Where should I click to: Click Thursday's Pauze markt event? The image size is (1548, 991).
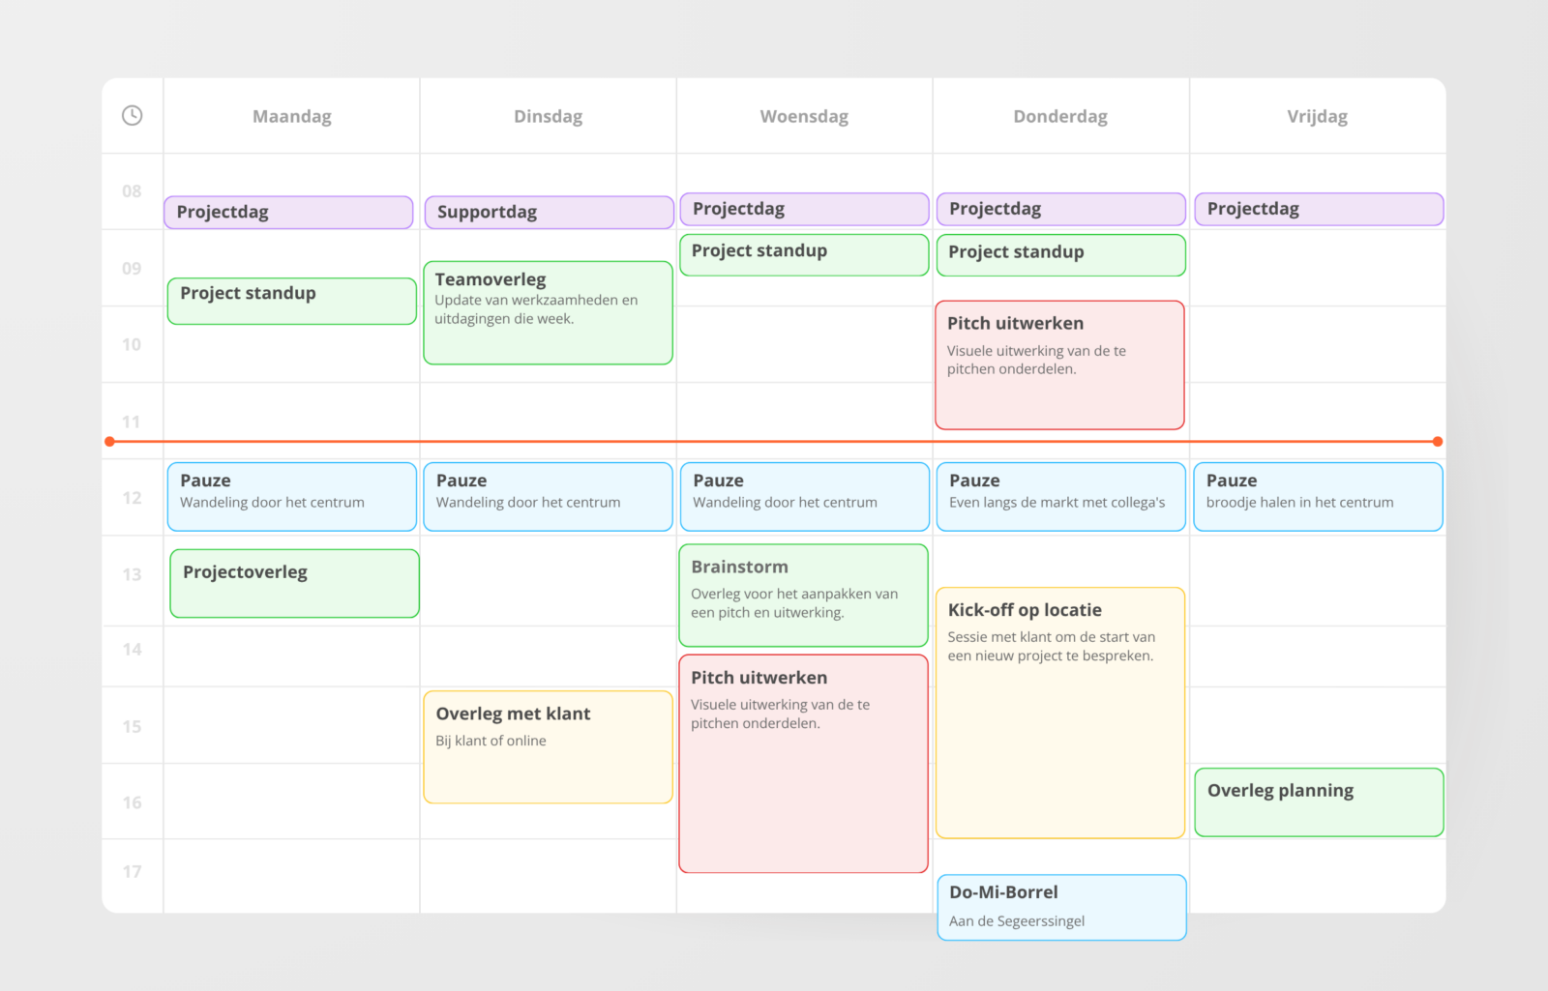coord(1060,496)
